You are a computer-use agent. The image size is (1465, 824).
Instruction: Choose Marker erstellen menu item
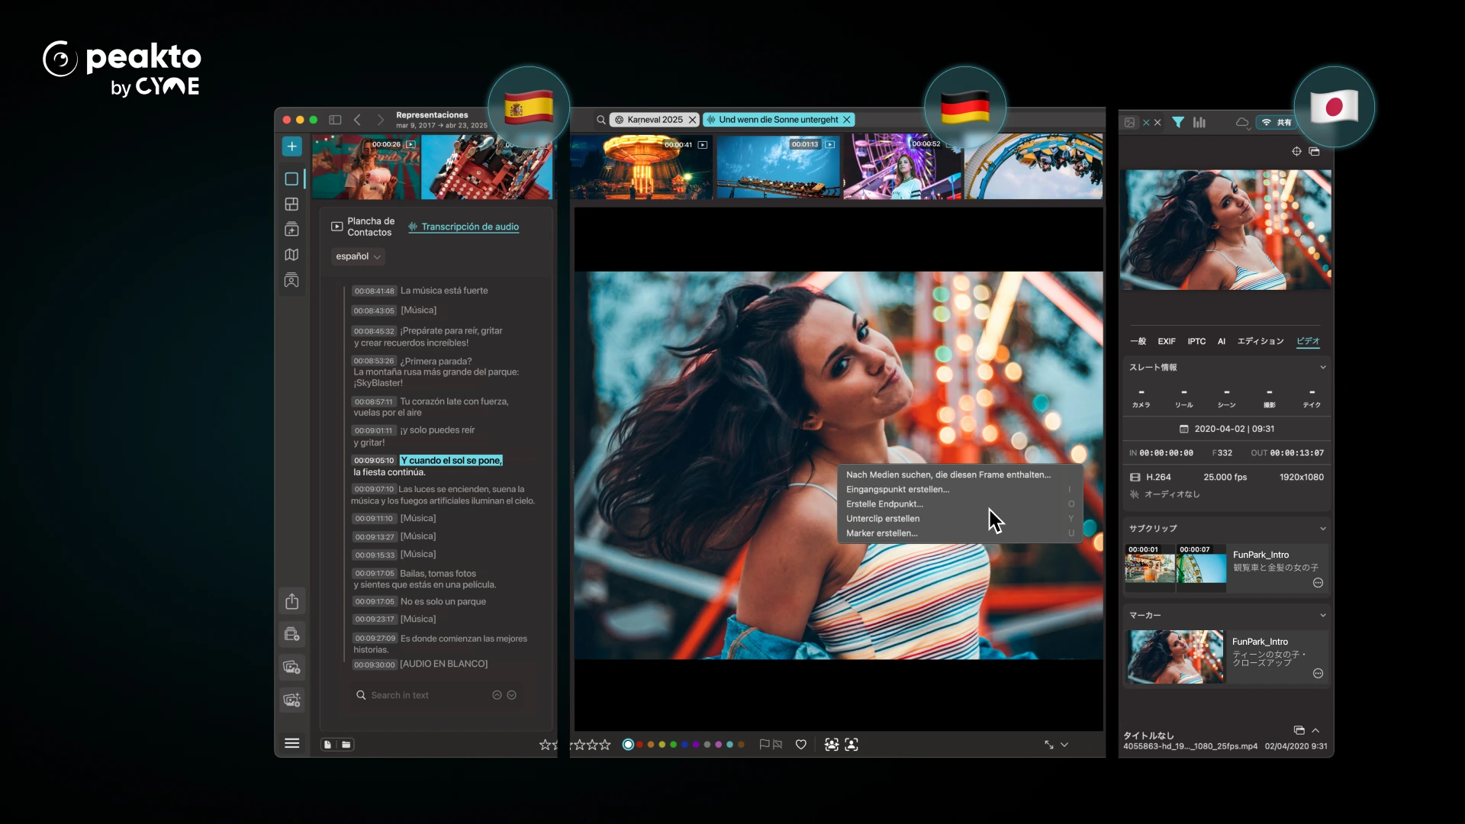960,533
